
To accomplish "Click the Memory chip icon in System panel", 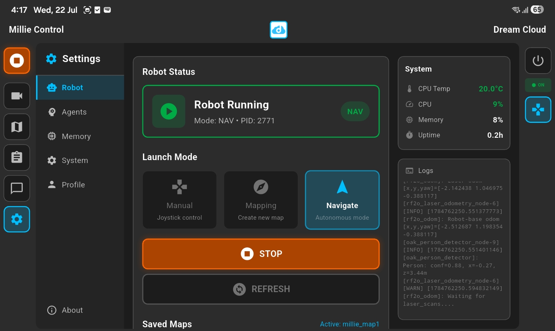I will coord(410,120).
